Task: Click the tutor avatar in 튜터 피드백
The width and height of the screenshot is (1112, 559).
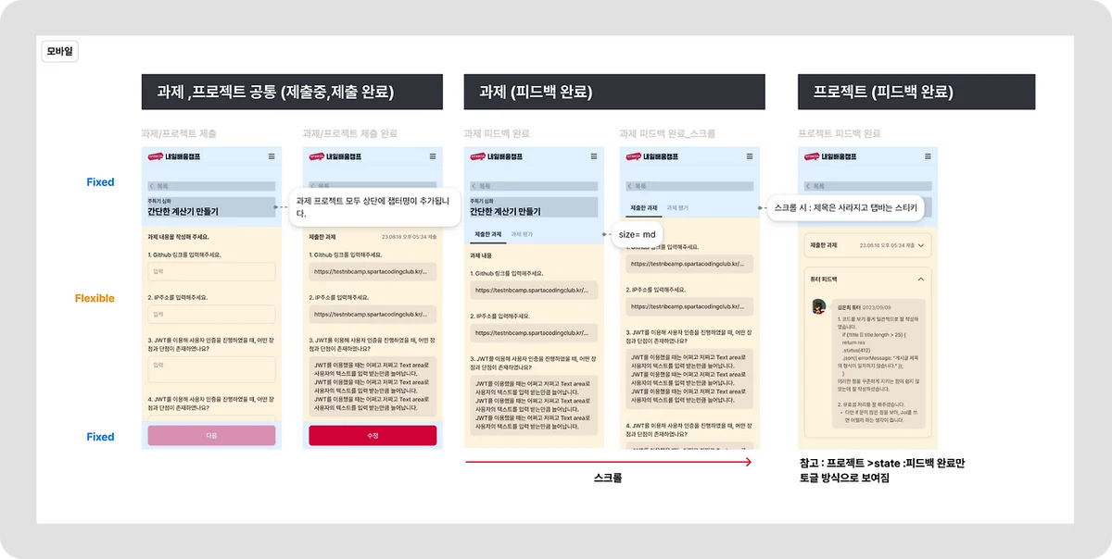Action: (x=819, y=306)
